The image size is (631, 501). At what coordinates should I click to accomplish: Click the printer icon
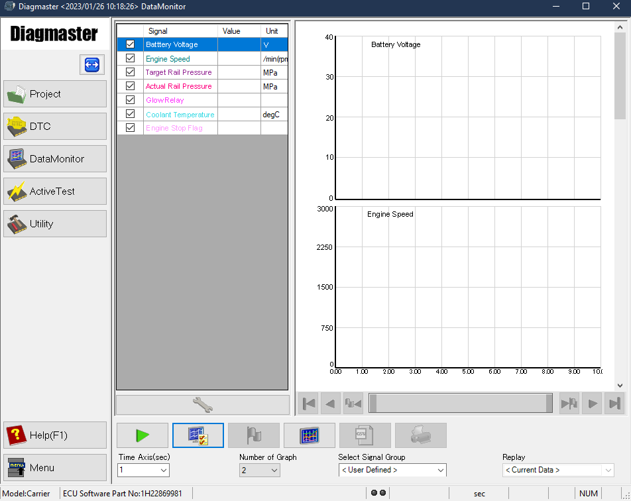click(x=420, y=435)
